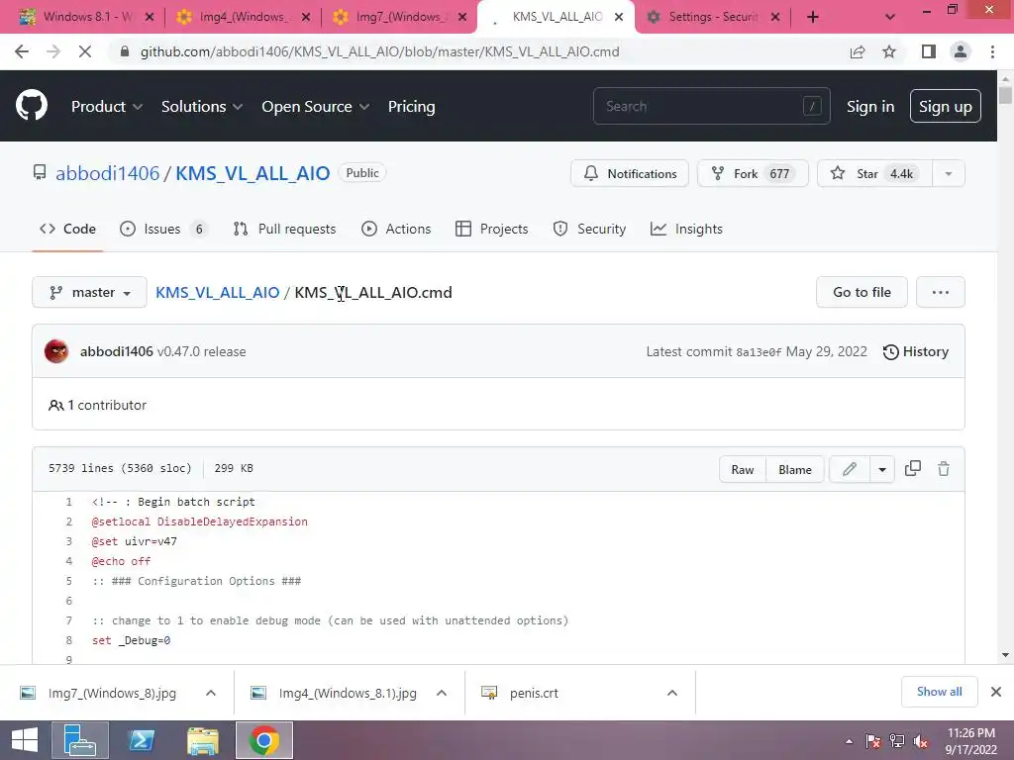Open the Chrome three-dot menu
Screen dimensions: 1014x760
992,51
